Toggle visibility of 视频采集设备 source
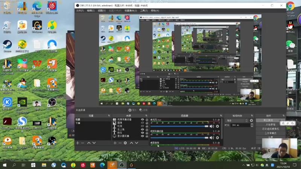This screenshot has height=169, width=301. [143, 119]
